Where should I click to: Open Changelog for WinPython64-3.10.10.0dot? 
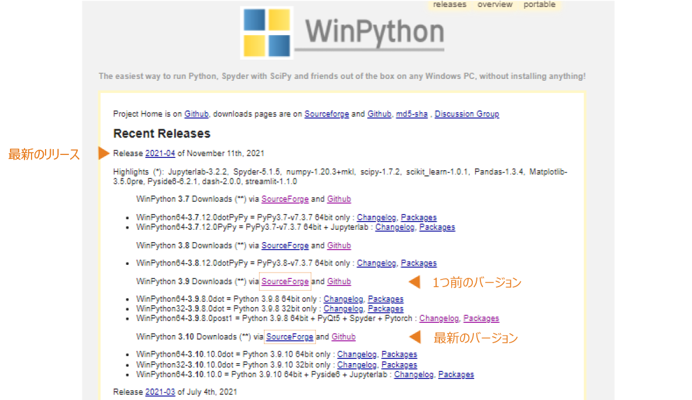tap(357, 354)
